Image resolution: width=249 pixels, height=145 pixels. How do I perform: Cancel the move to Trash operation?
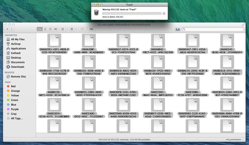point(164,13)
